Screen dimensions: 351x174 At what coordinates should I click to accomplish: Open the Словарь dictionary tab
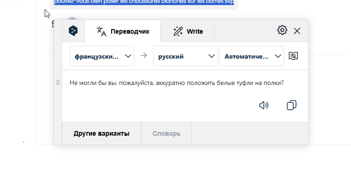click(x=167, y=133)
